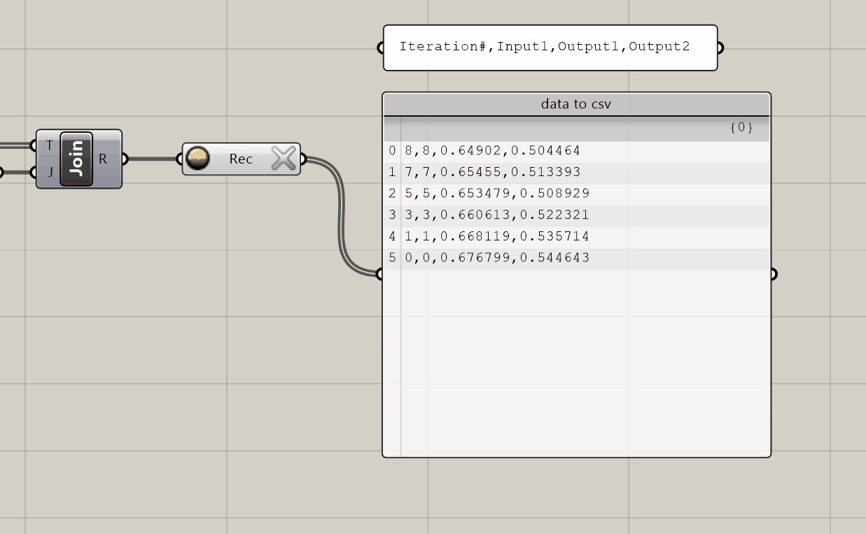Select row 0 with value 8,8,0.64902,0.504464
This screenshot has width=866, height=534.
pos(492,151)
